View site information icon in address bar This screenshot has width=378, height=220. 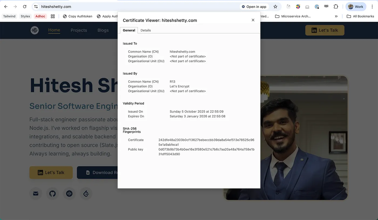[x=36, y=7]
